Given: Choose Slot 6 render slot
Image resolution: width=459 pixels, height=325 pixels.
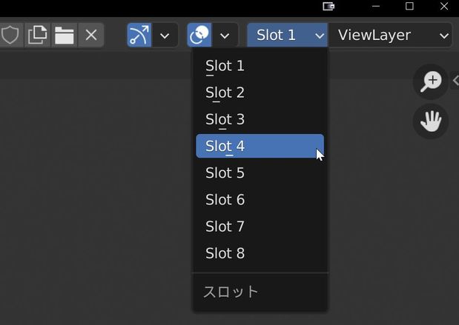Looking at the screenshot, I should 260,200.
